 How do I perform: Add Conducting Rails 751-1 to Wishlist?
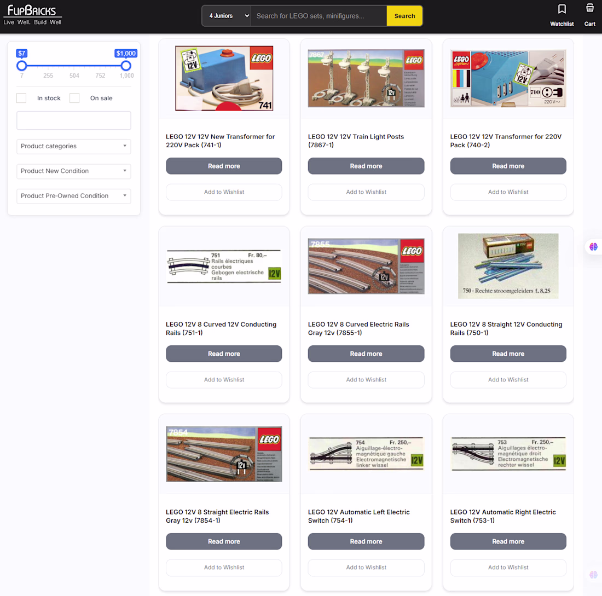(x=224, y=380)
